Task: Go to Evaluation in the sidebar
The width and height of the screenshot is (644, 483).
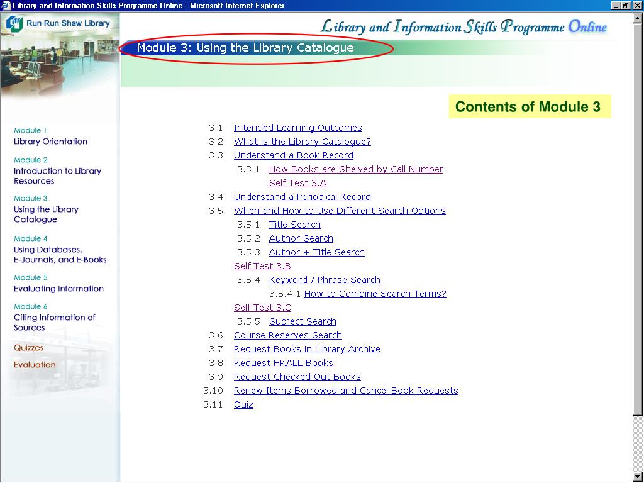Action: [x=35, y=365]
